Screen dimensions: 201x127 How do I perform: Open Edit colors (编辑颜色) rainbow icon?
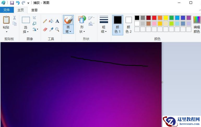pyautogui.click(x=197, y=20)
